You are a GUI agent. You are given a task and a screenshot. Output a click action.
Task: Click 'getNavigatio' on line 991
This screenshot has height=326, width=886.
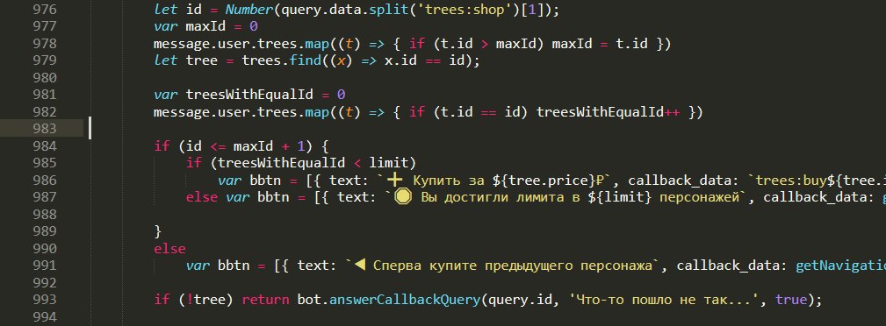tap(841, 265)
